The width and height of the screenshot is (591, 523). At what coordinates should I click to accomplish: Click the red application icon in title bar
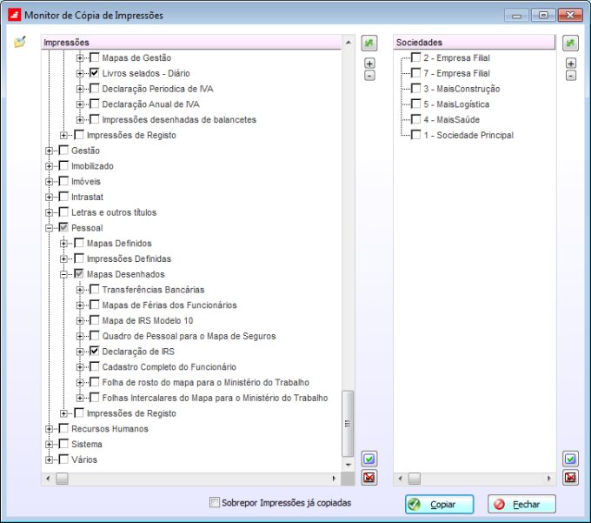point(15,16)
